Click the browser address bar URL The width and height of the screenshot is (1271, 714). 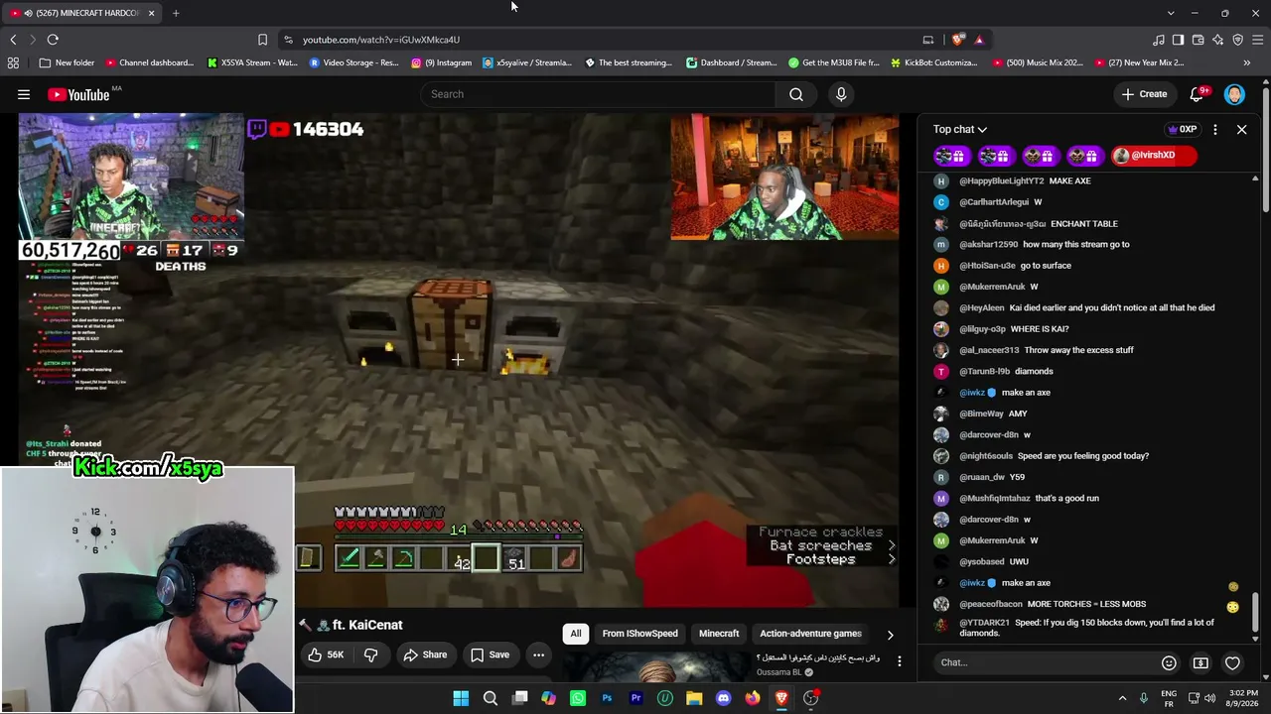click(x=381, y=40)
